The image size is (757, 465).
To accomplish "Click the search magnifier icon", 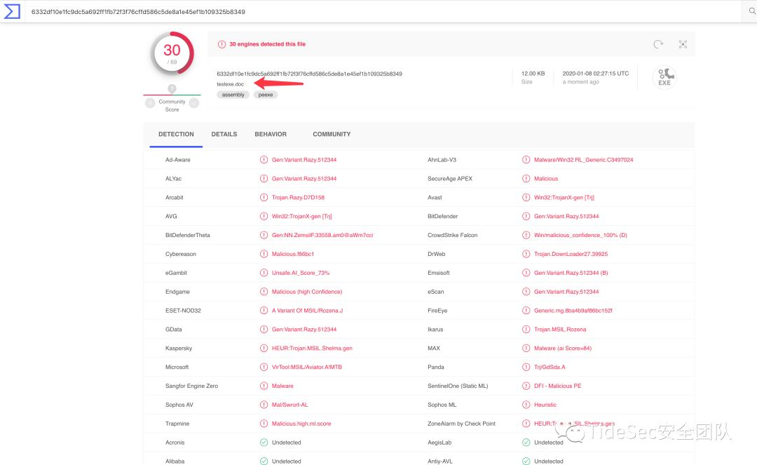I will point(751,11).
